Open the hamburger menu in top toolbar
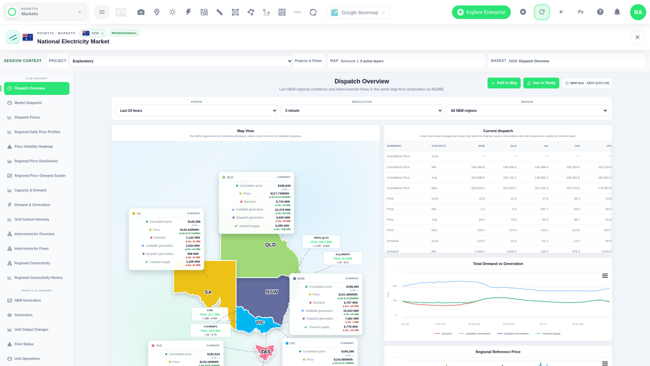Screen dimensions: 650x366 tap(102, 12)
